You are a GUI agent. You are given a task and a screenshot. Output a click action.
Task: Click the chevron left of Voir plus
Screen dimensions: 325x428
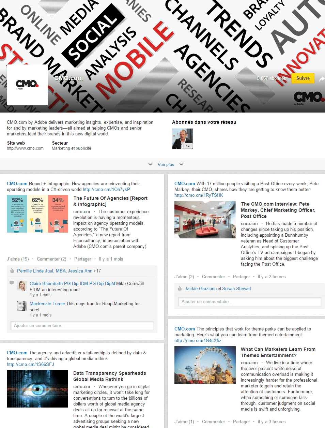[x=150, y=164]
